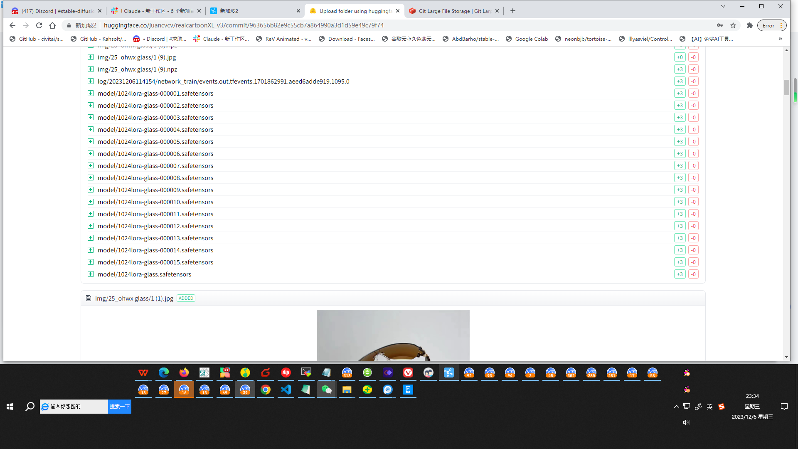This screenshot has height=449, width=798.
Task: Bookmark page with the star icon
Action: point(733,25)
